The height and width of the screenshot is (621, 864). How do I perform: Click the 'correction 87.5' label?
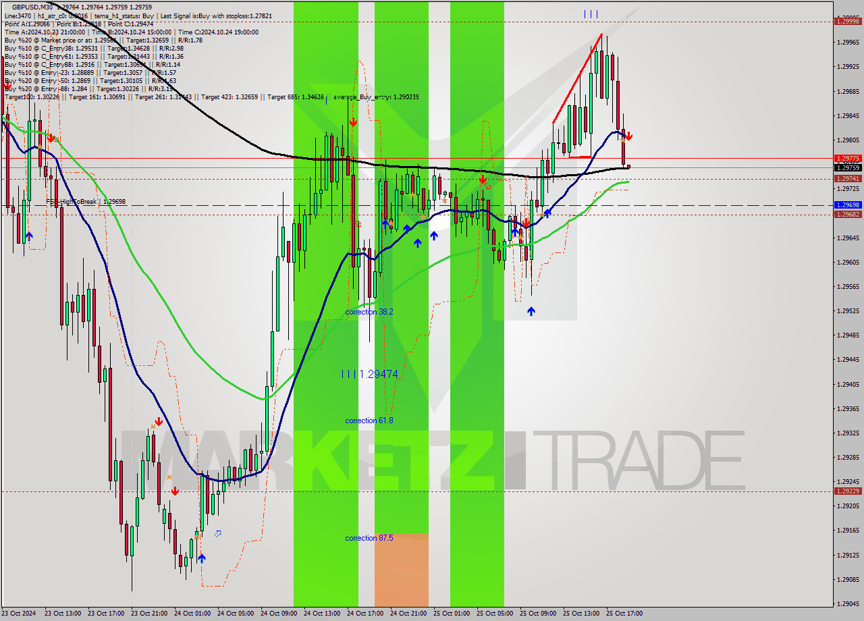369,538
